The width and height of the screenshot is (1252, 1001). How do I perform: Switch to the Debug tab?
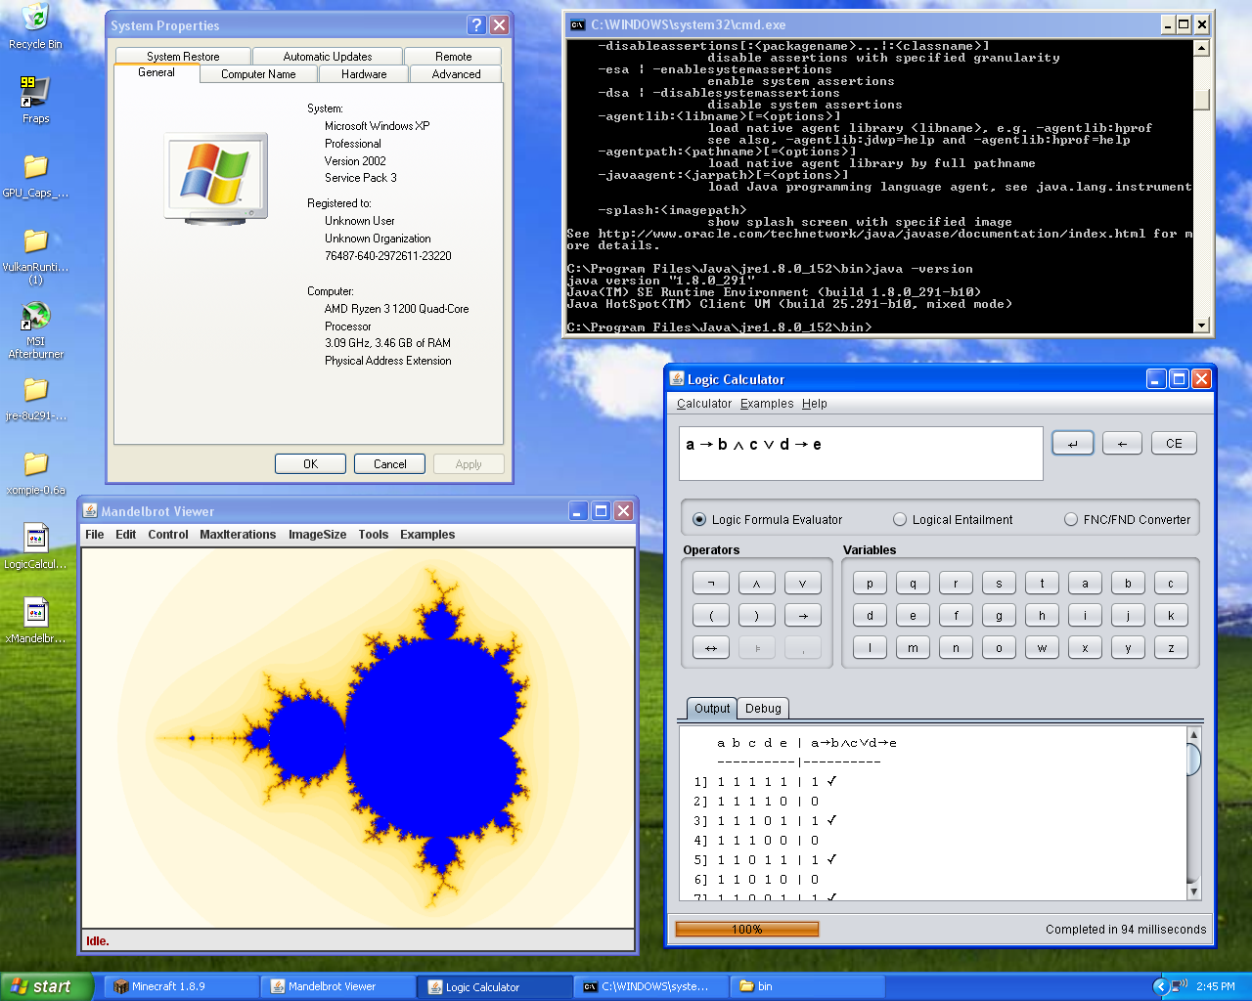(x=763, y=709)
